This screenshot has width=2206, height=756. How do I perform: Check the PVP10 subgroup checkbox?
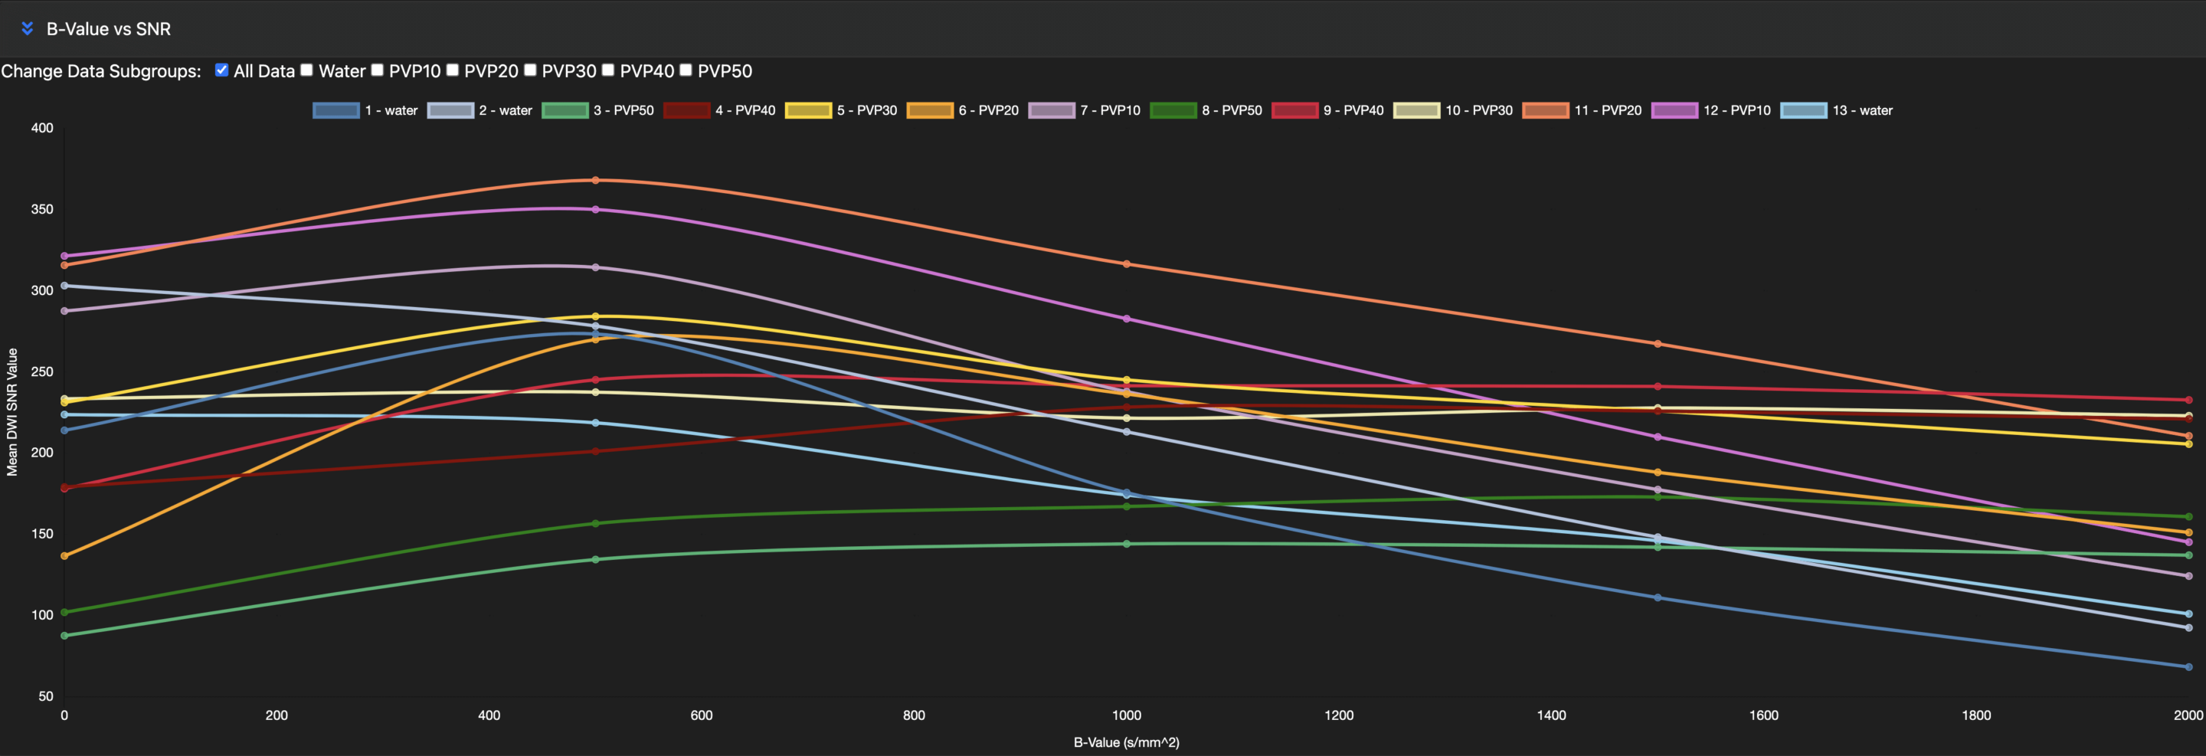pos(377,70)
